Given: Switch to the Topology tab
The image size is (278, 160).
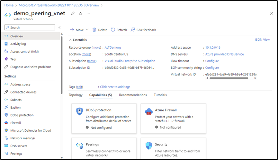Looking at the screenshot, I should point(75,95).
